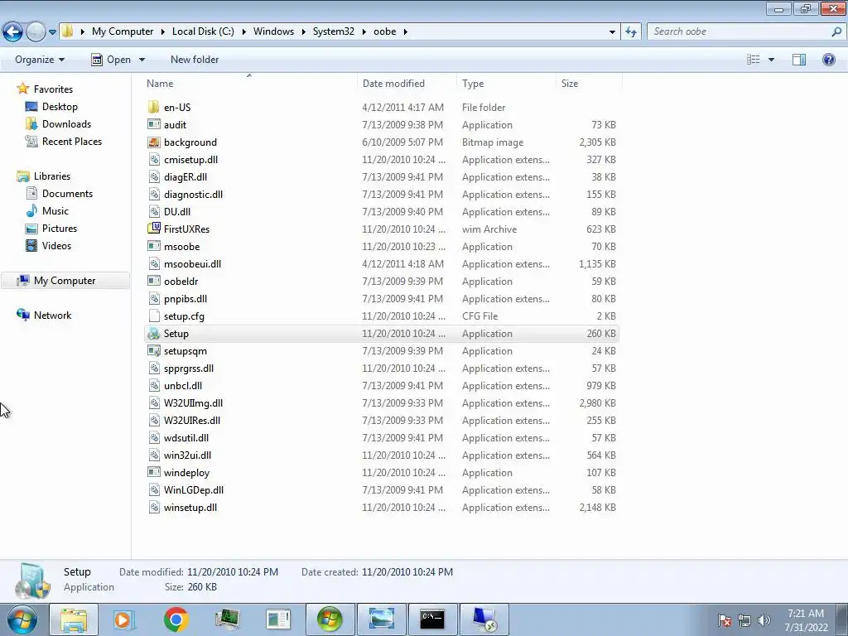Open Windows Explorer from taskbar
The image size is (848, 636).
pos(74,619)
